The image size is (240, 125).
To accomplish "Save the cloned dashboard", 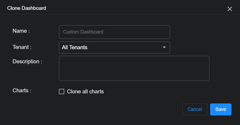I will tap(221, 109).
